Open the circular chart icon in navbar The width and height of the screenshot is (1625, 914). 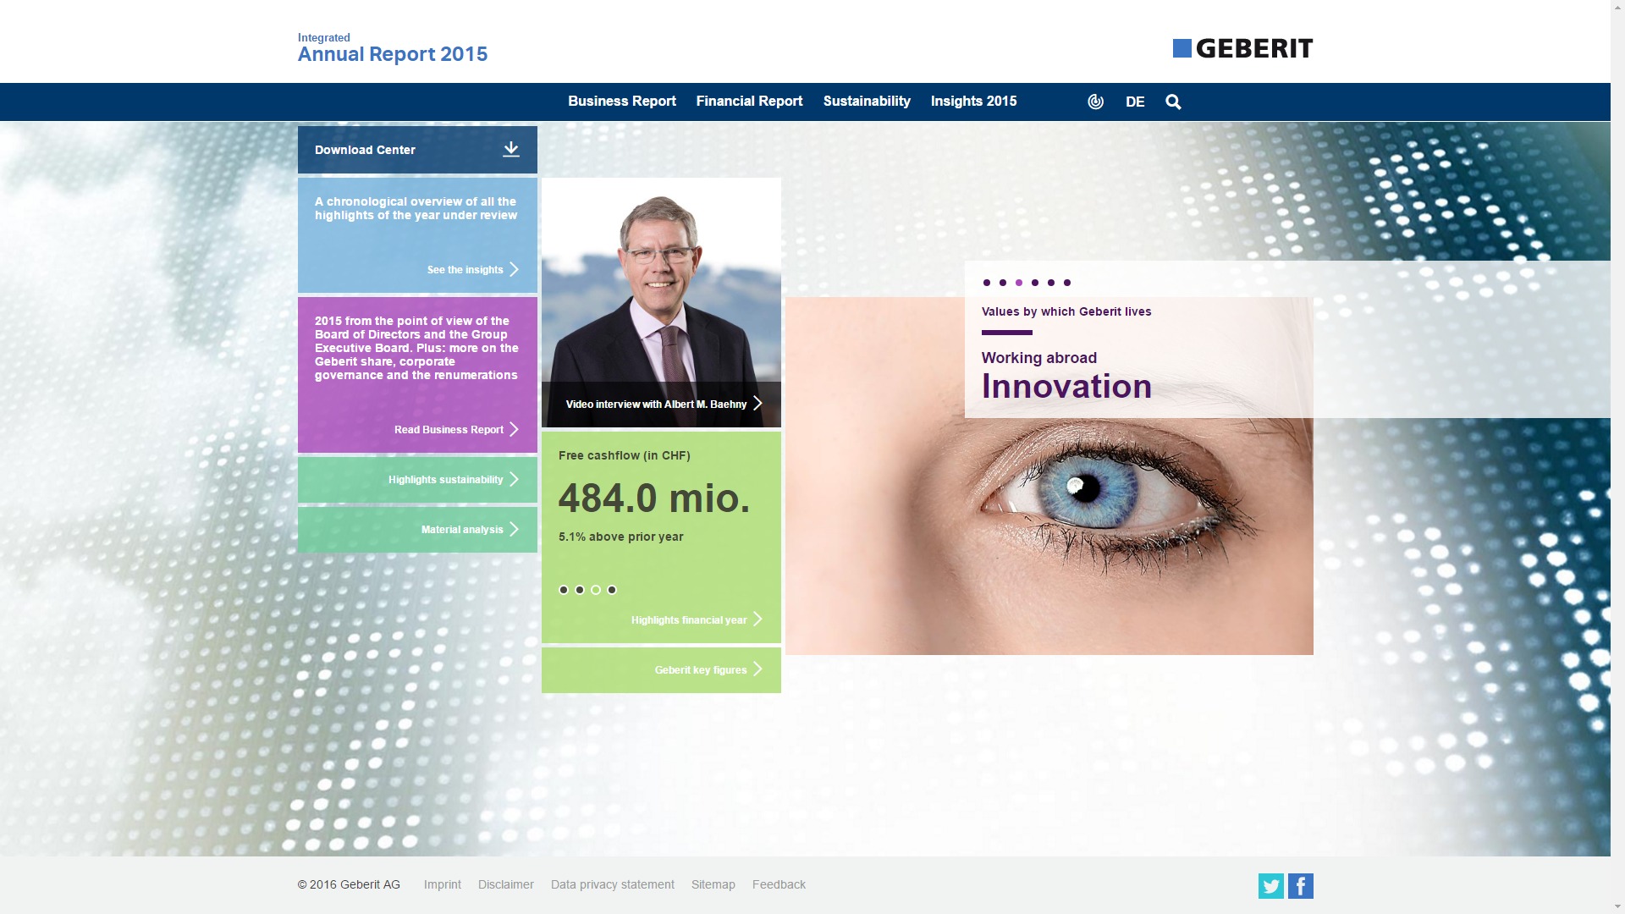[1095, 102]
